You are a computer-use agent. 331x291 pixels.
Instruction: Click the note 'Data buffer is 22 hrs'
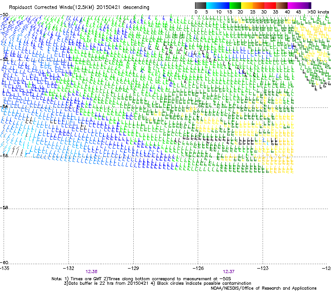click(92, 283)
